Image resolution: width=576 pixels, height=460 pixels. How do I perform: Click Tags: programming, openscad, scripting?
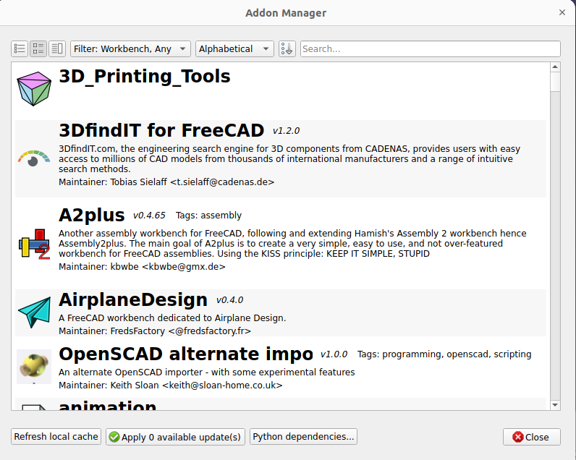tap(444, 354)
